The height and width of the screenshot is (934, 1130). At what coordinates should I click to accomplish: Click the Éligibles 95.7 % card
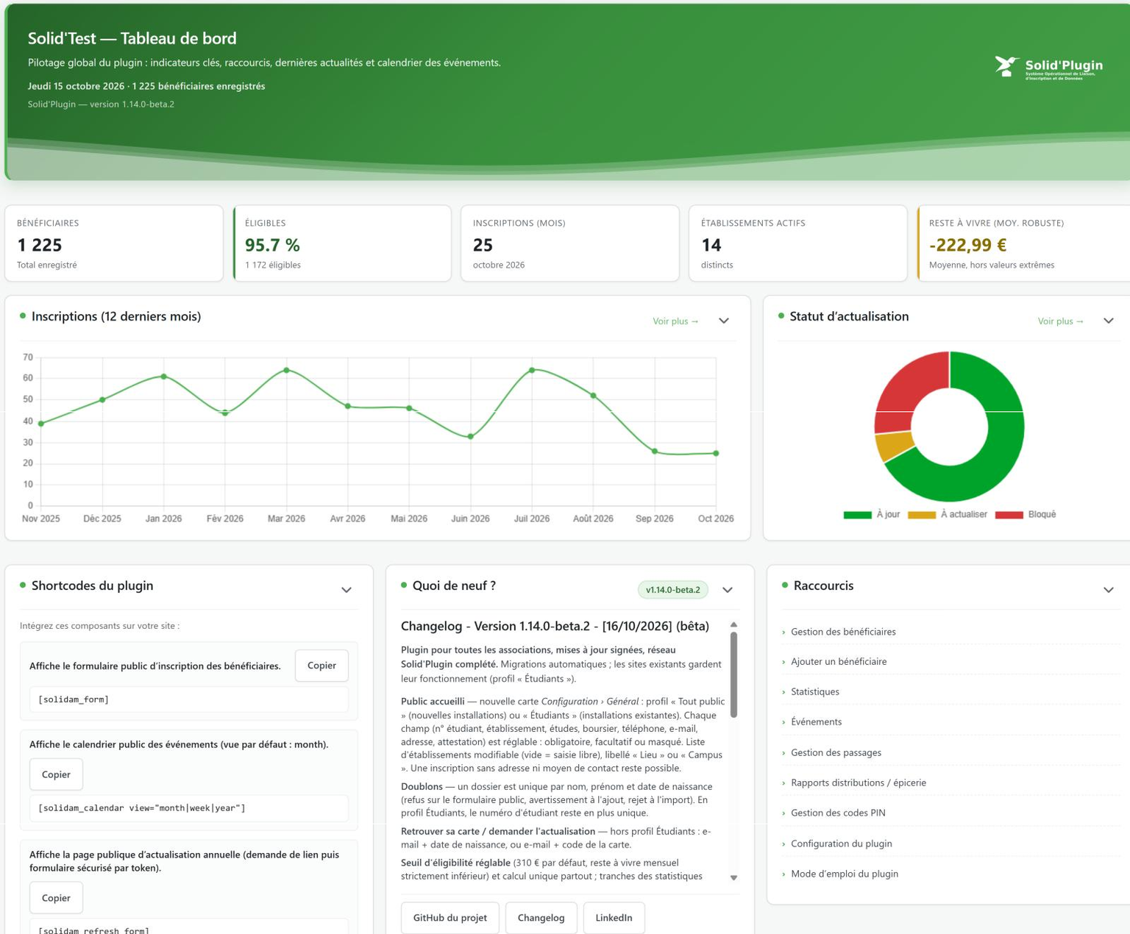[342, 243]
